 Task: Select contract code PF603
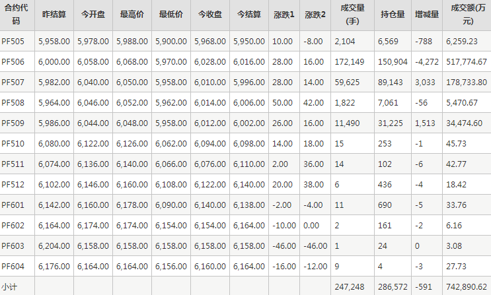click(x=13, y=246)
